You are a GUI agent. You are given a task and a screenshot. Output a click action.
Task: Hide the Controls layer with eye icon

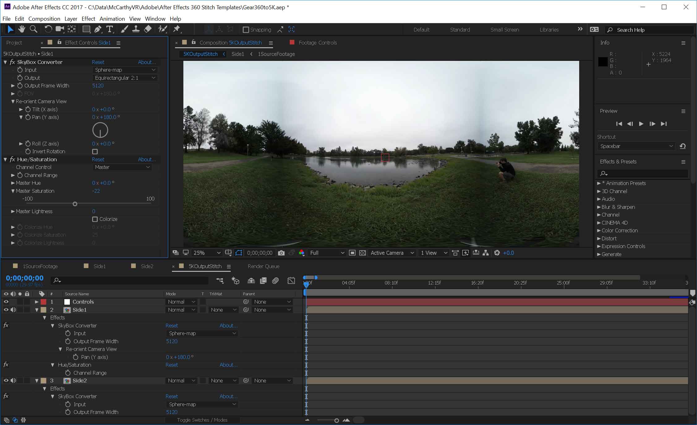click(6, 302)
